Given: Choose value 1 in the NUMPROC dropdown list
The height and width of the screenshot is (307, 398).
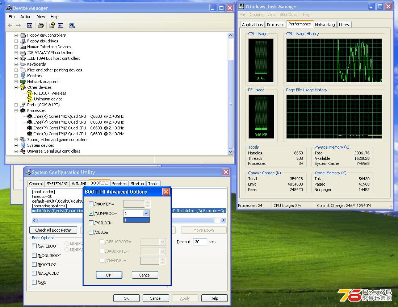Looking at the screenshot, I should [136, 220].
